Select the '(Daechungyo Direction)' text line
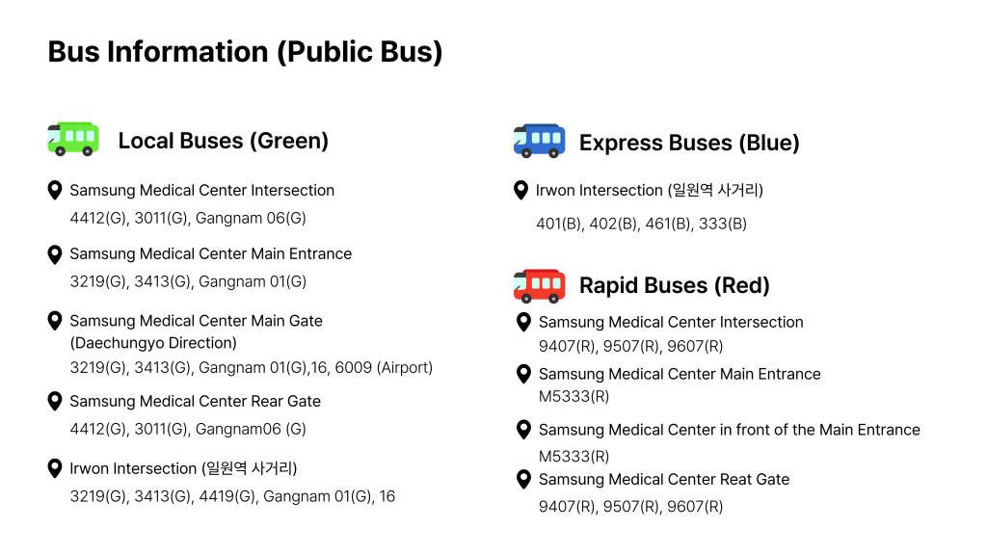 [153, 343]
